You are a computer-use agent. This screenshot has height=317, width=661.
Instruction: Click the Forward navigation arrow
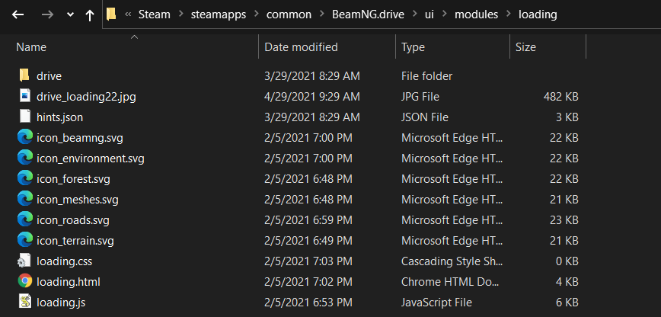47,14
